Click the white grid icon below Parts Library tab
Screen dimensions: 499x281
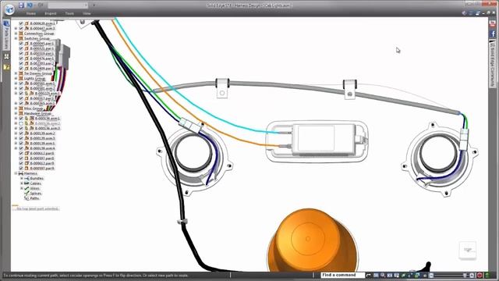[x=6, y=56]
